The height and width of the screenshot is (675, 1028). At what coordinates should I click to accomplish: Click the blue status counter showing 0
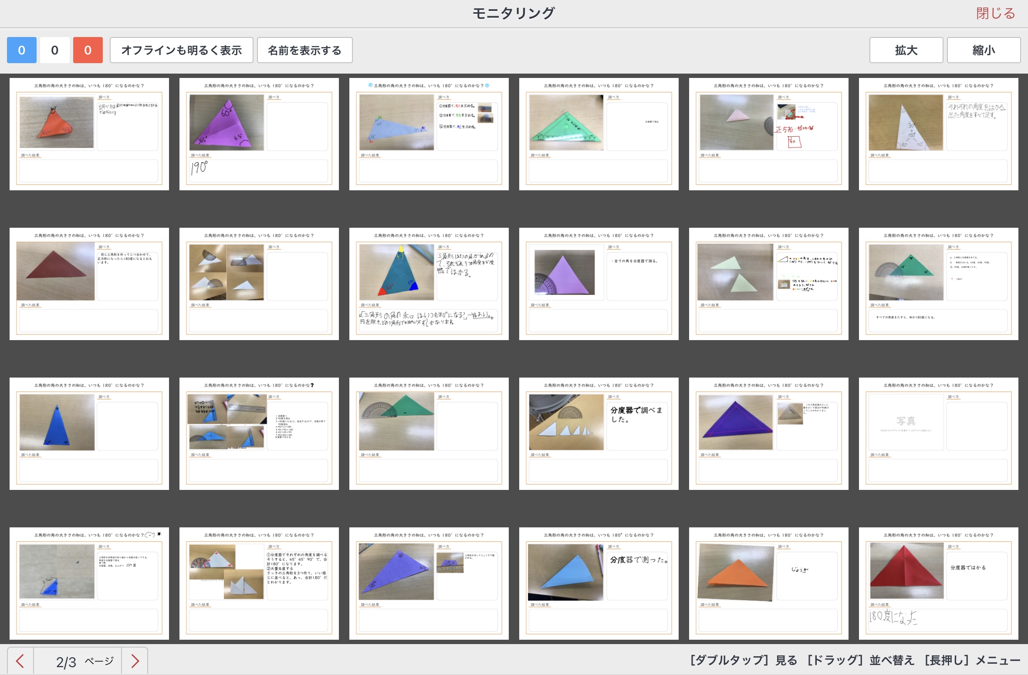point(22,50)
